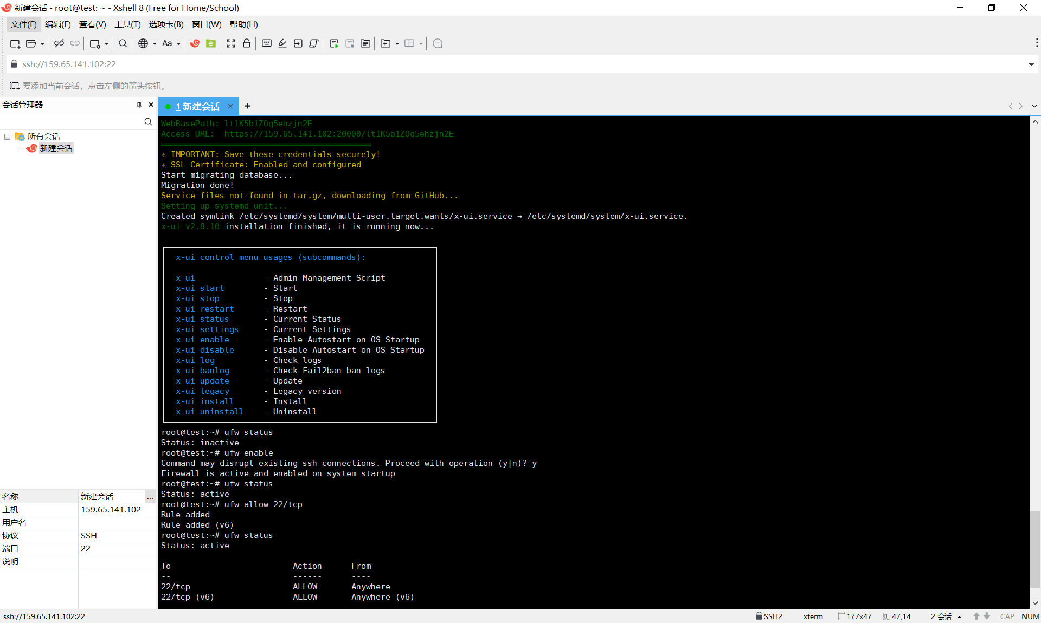The height and width of the screenshot is (623, 1041).
Task: Switch to the 1 新建会话 tab
Action: (x=197, y=106)
